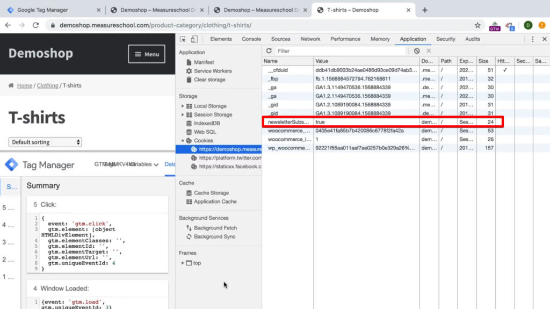Image resolution: width=550 pixels, height=309 pixels.
Task: Open Manifest in Application panel
Action: click(204, 62)
